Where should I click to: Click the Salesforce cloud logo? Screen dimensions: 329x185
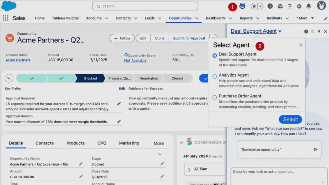tap(9, 6)
